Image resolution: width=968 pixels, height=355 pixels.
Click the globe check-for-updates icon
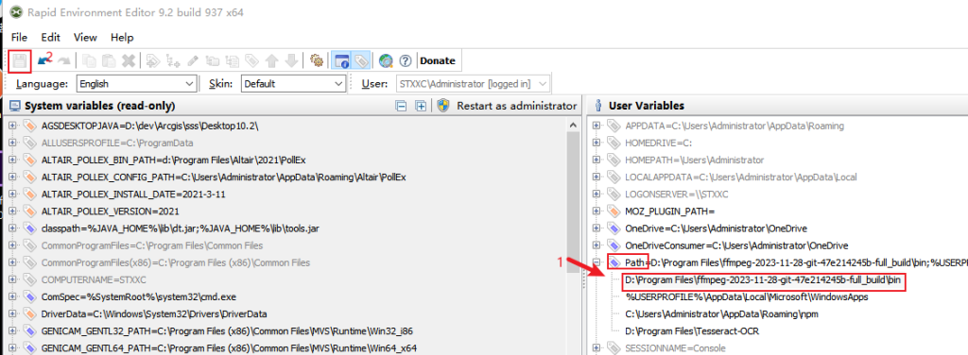pos(387,60)
